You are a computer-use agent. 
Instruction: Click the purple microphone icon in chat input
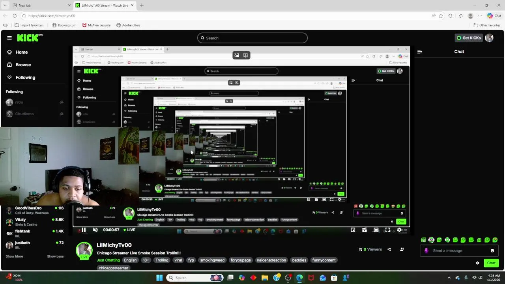426,250
